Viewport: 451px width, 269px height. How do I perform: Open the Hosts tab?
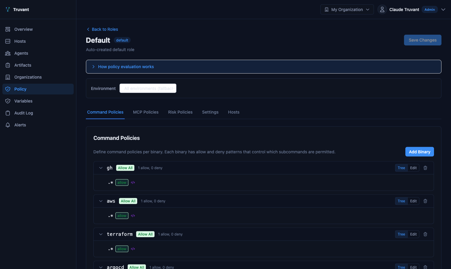pos(234,112)
